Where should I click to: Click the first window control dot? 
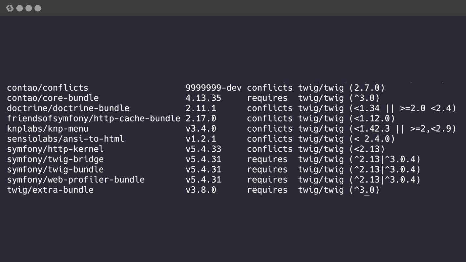[19, 8]
